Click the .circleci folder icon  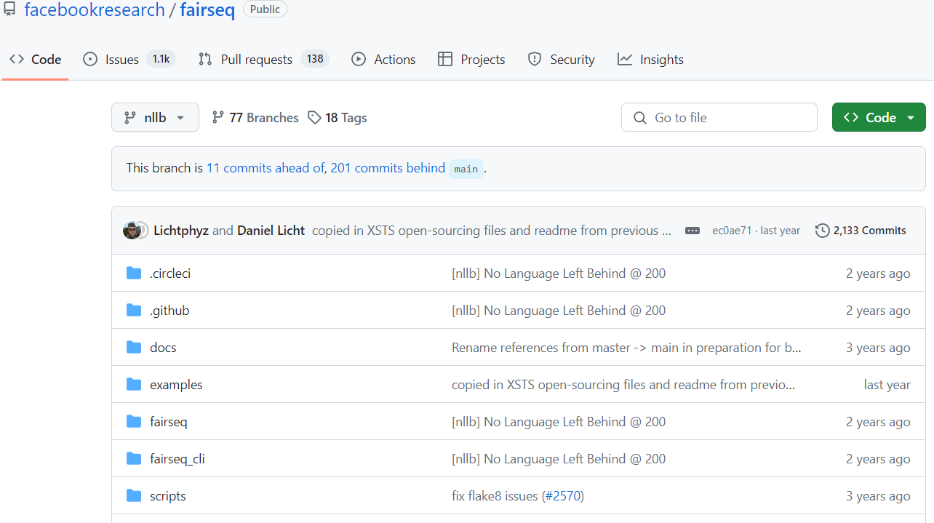(x=134, y=274)
